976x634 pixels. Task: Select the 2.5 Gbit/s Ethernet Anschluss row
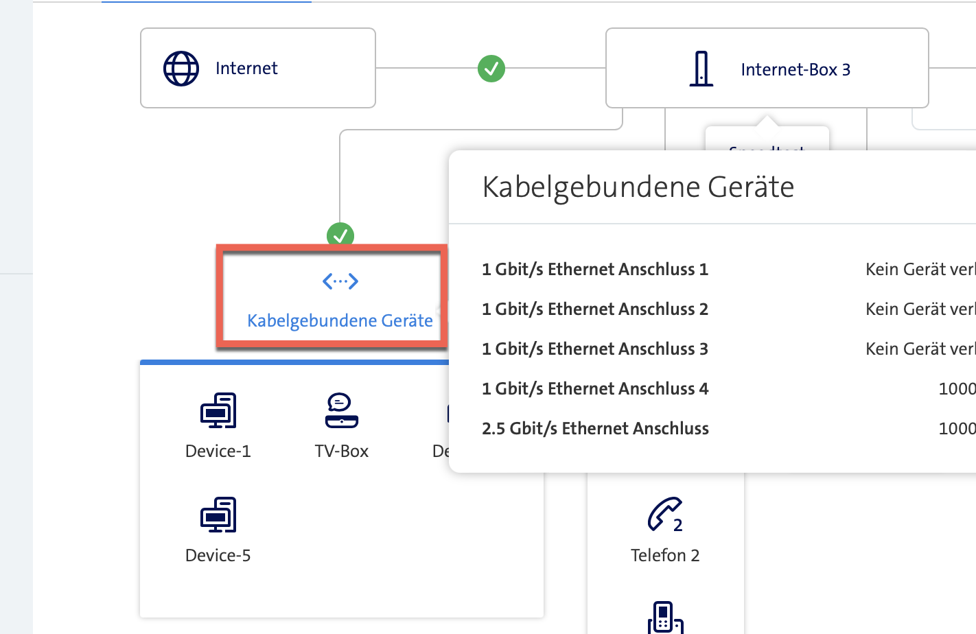click(x=595, y=428)
